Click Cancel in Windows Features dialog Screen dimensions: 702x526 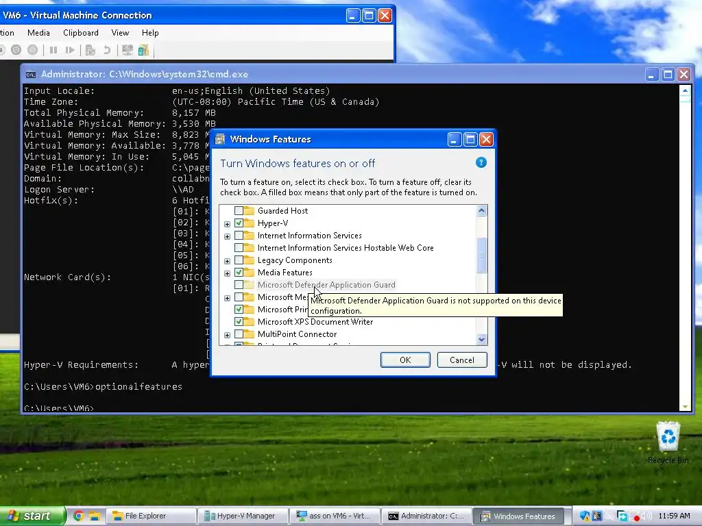tap(462, 360)
